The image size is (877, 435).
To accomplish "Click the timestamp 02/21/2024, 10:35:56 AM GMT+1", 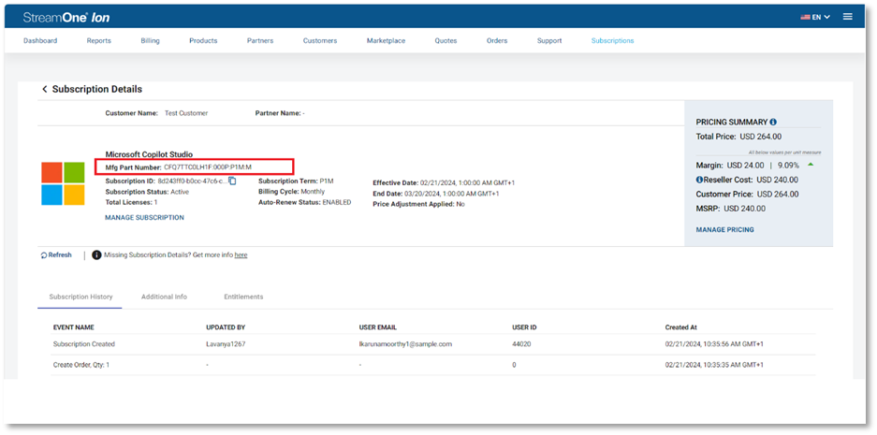I will click(x=714, y=344).
